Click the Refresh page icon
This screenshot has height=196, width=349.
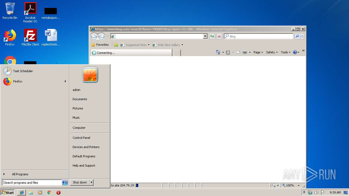point(212,36)
